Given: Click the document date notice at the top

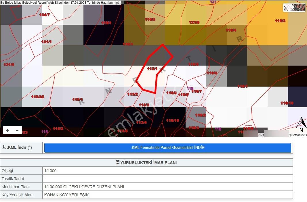Looking at the screenshot, I should tap(61, 3).
